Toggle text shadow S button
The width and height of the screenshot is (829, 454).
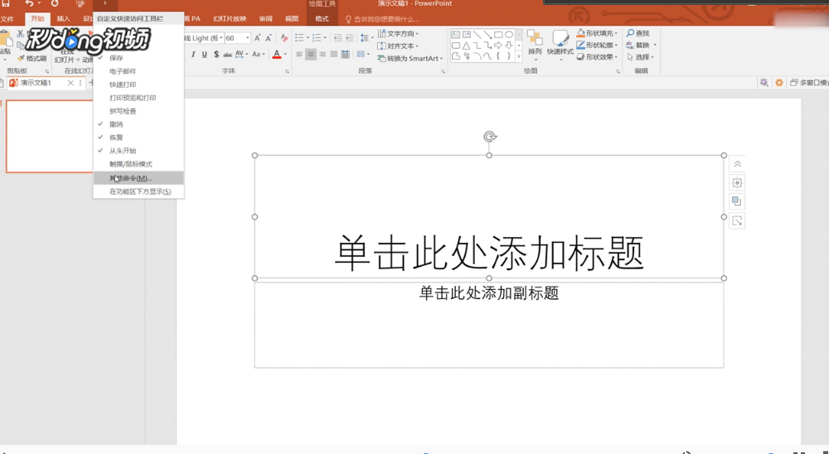pyautogui.click(x=216, y=55)
